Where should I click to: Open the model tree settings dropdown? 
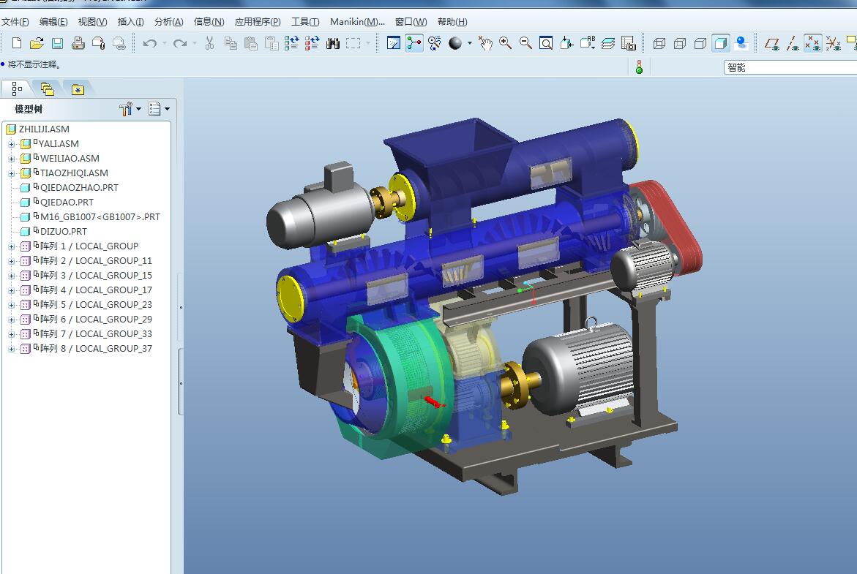point(130,109)
